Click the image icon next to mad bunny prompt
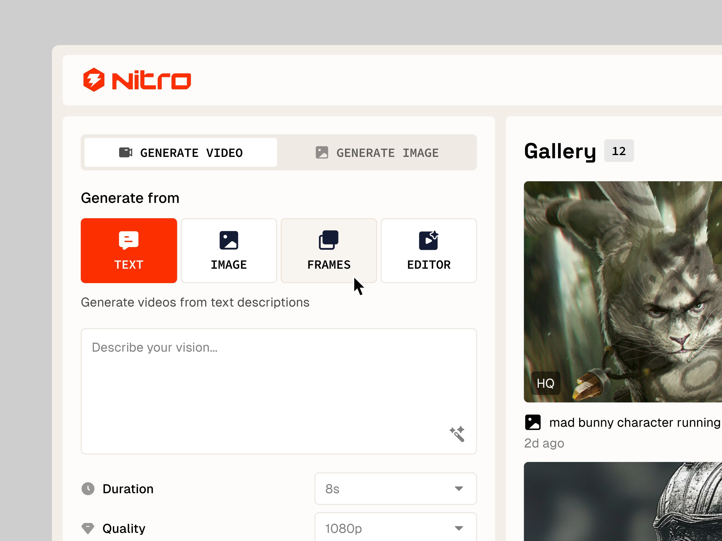 tap(533, 422)
